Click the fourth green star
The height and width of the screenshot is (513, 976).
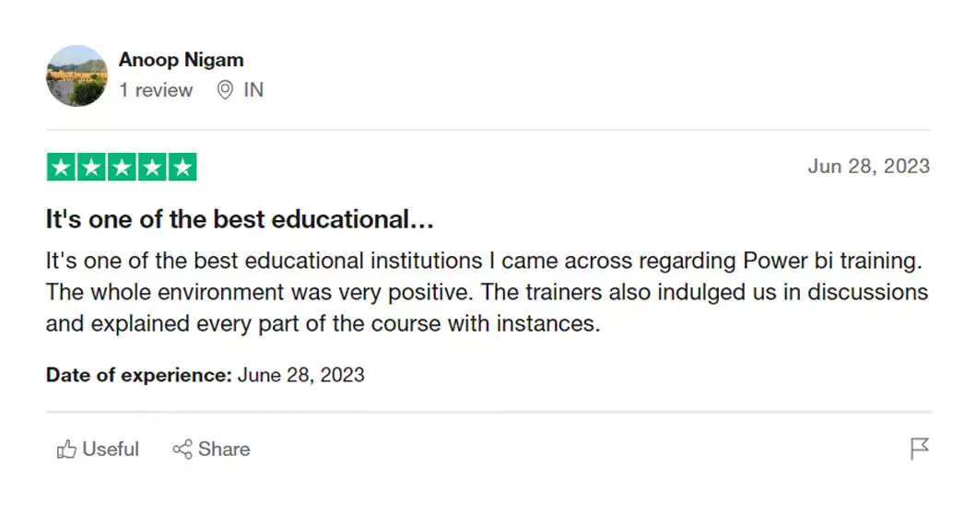click(152, 168)
